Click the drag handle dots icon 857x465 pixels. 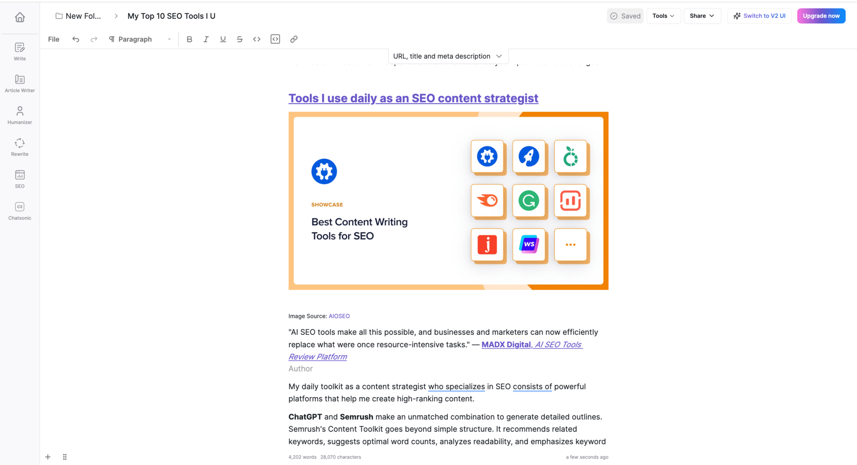click(x=65, y=457)
